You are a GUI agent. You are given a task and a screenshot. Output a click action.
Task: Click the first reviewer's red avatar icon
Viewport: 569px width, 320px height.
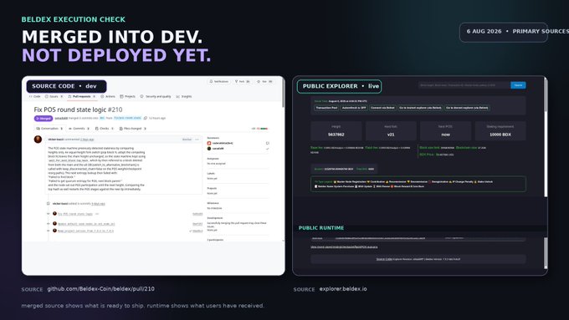[209, 143]
